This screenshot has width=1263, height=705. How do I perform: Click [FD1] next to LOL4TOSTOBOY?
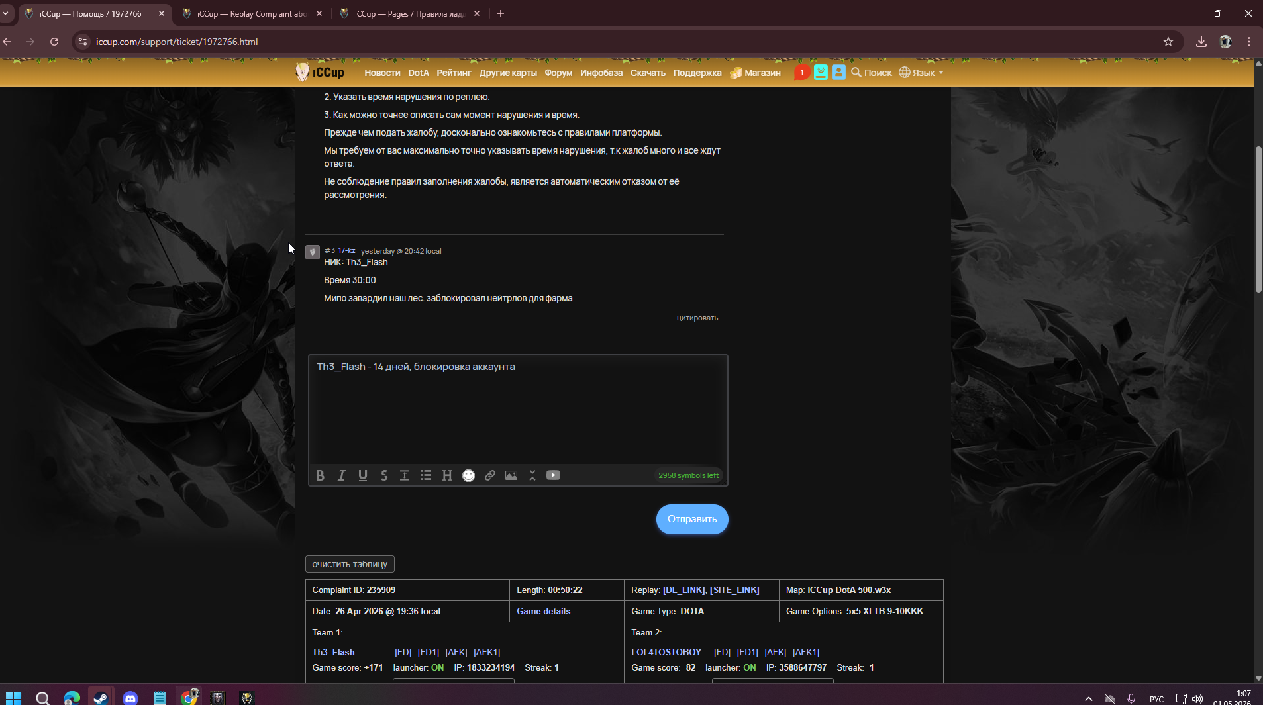coord(748,652)
